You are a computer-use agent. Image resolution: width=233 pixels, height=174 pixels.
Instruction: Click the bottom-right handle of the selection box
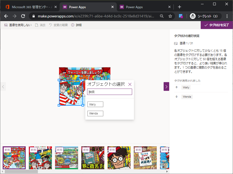coord(83,105)
